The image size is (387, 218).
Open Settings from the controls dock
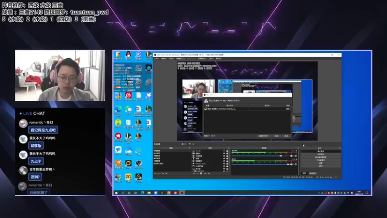tap(321, 163)
